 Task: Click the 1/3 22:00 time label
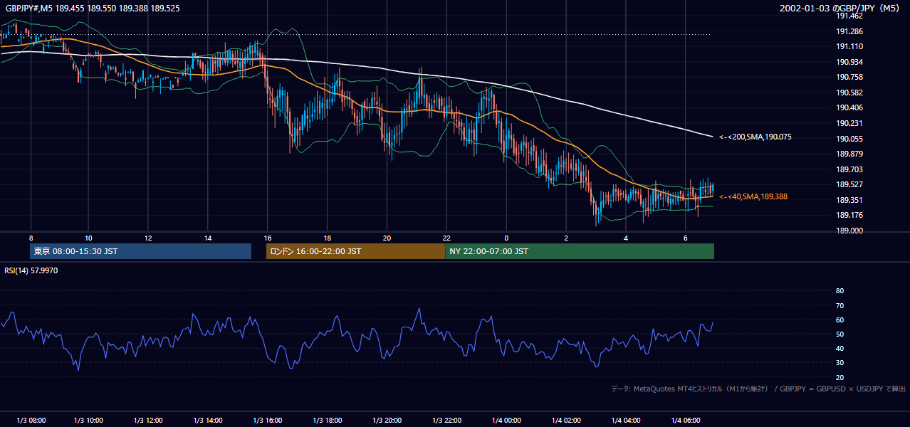tap(447, 421)
